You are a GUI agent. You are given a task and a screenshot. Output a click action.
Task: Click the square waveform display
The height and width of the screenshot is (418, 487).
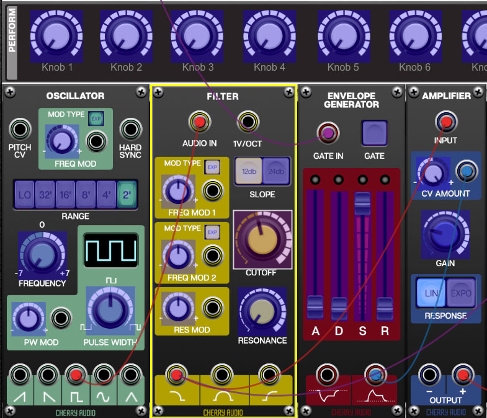tap(111, 251)
